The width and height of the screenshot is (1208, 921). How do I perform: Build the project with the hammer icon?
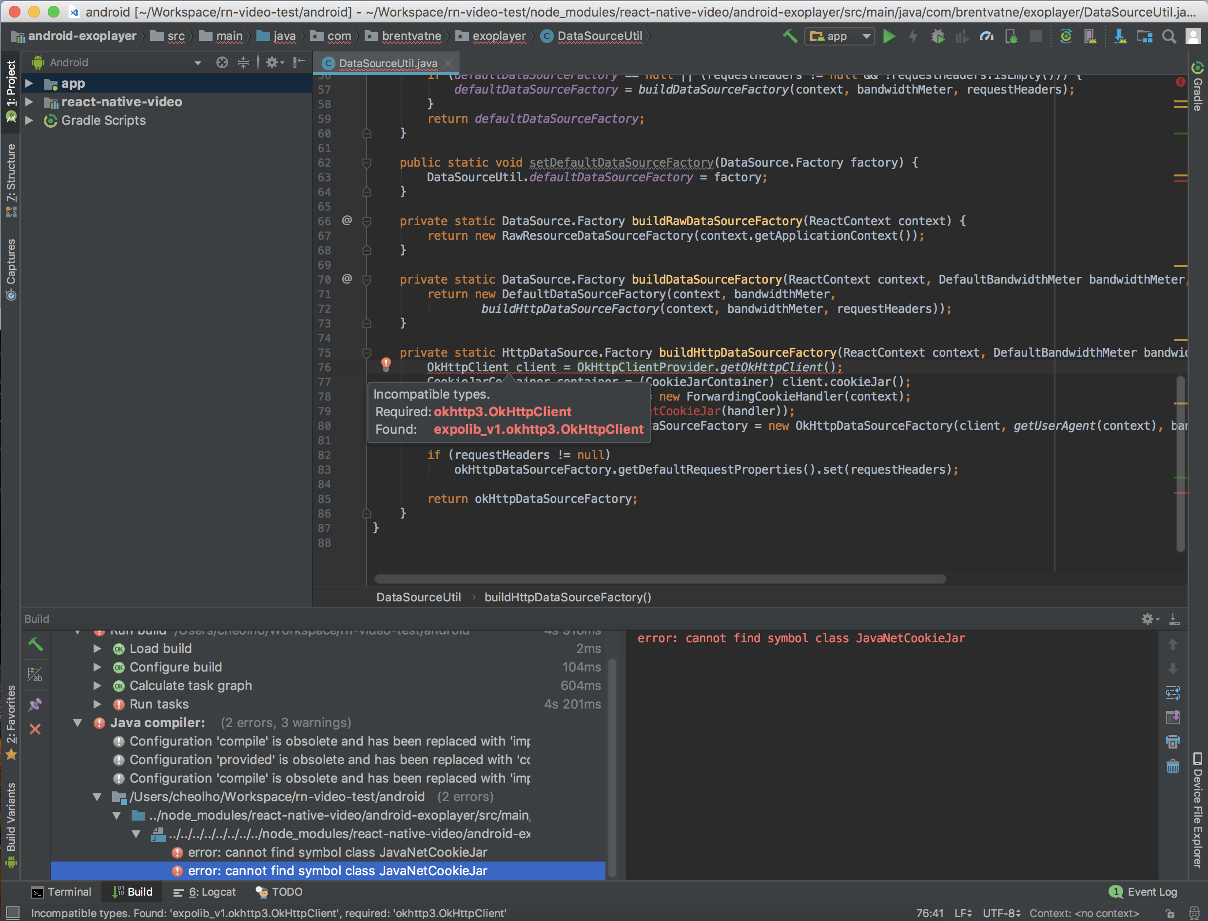(790, 36)
